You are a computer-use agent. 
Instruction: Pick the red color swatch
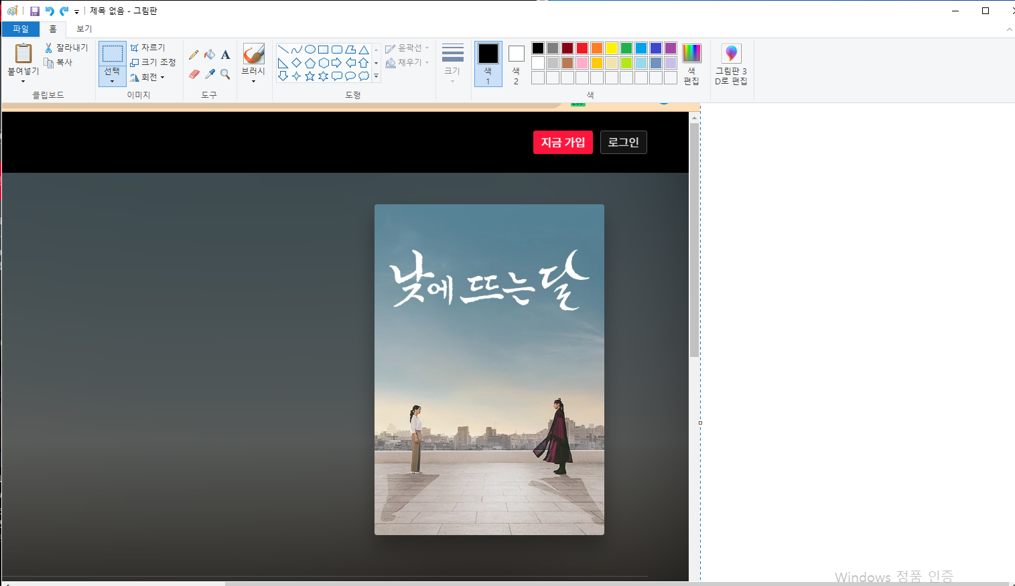(582, 48)
